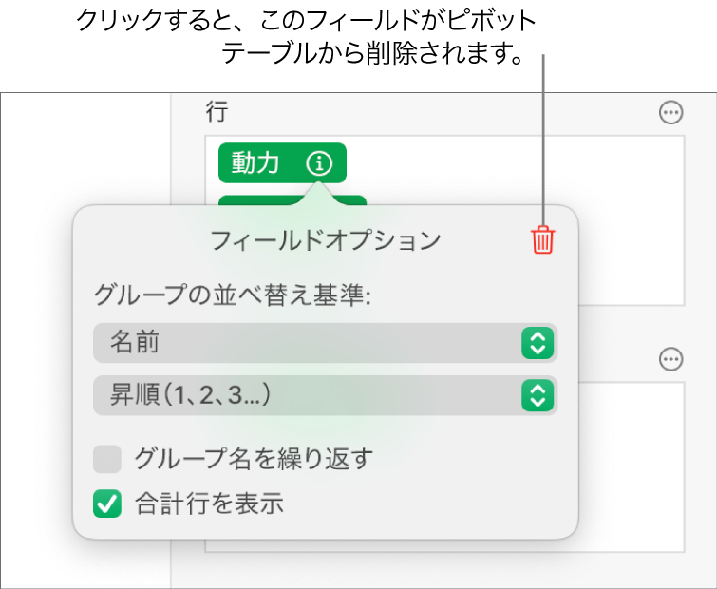
Task: Click the グループ名を繰り返す label text
Action: pyautogui.click(x=254, y=461)
